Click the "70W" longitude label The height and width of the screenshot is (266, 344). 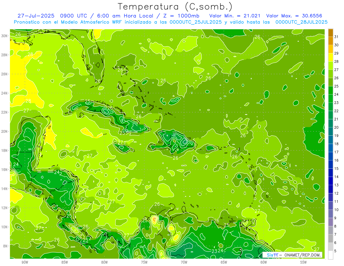(x=184, y=262)
